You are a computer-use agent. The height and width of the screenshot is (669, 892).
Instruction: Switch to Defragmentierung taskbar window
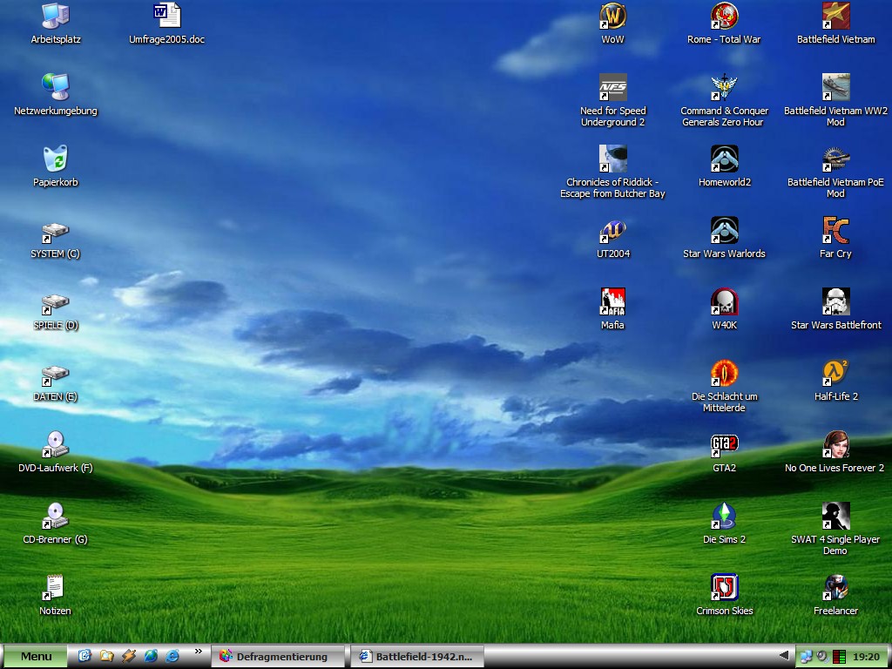pos(277,656)
